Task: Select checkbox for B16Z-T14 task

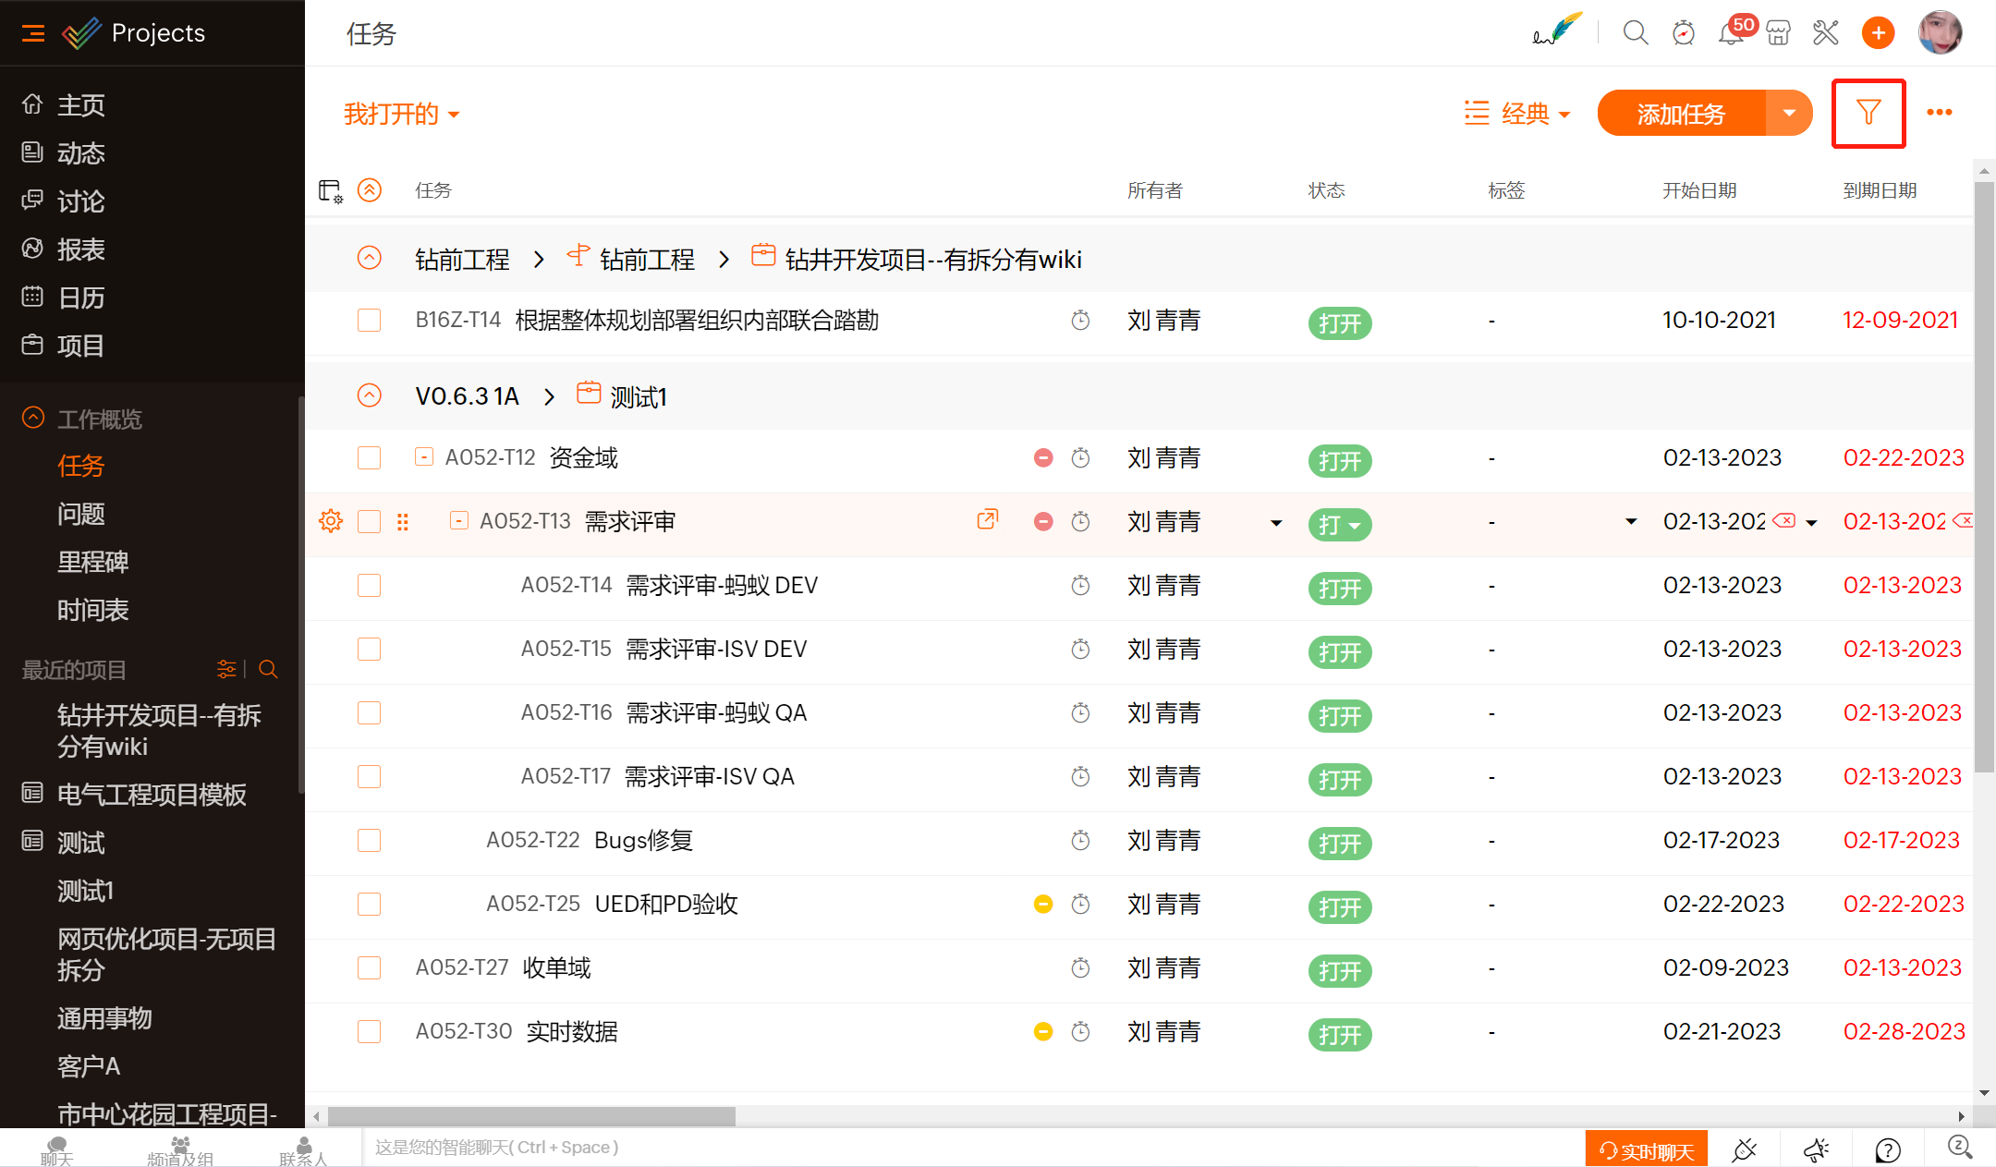Action: point(370,321)
